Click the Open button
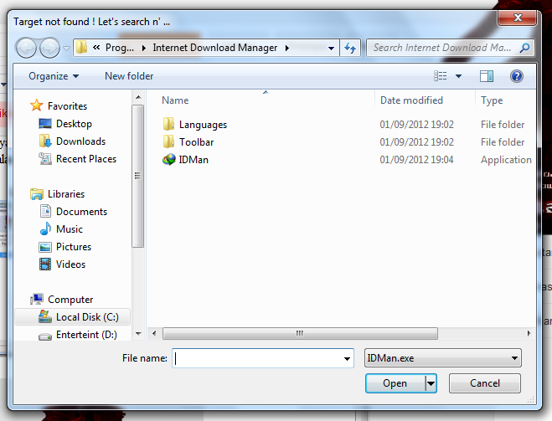Viewport: 552px width, 421px height. (x=395, y=383)
